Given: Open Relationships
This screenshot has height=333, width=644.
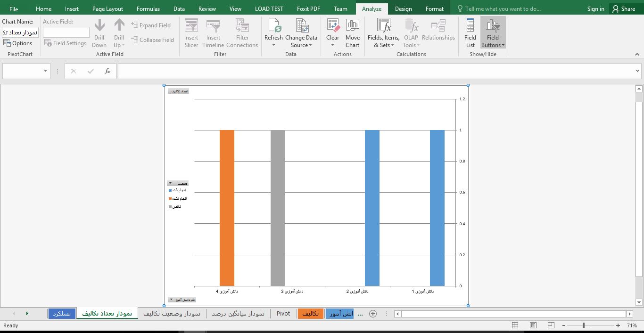Looking at the screenshot, I should click(x=438, y=29).
